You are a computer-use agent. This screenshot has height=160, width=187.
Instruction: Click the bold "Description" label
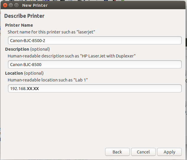(x=17, y=49)
